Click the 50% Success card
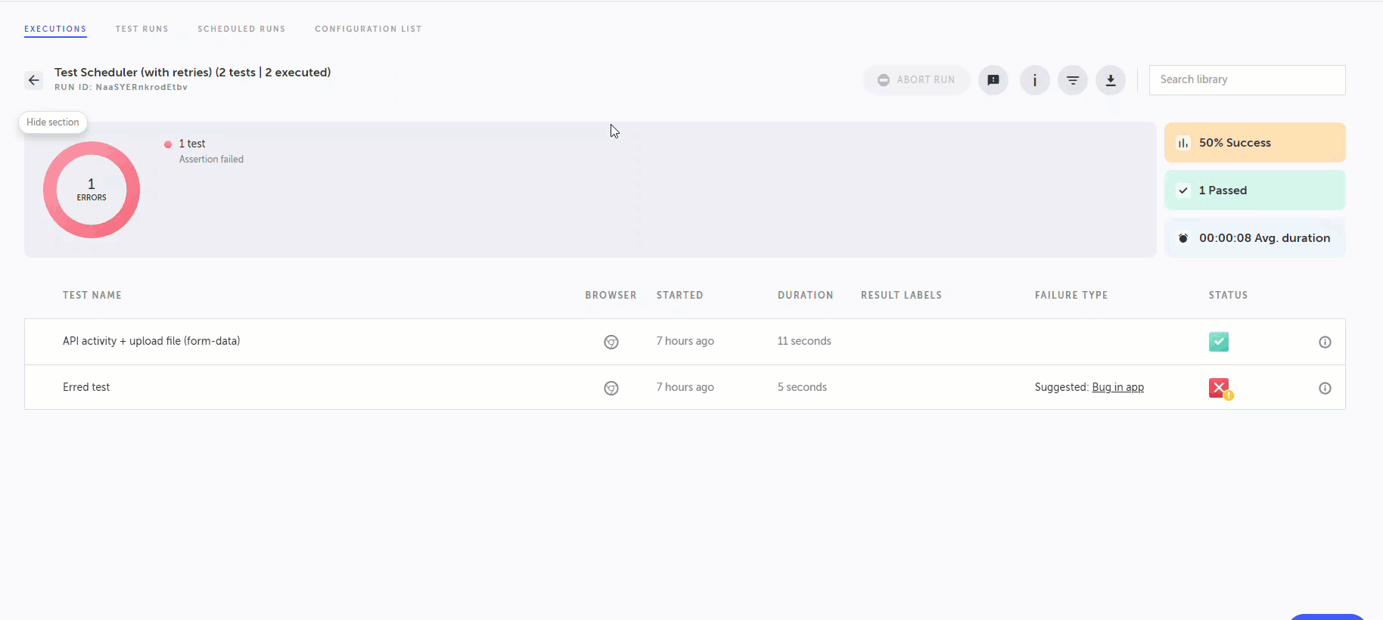1383x620 pixels. pos(1255,142)
